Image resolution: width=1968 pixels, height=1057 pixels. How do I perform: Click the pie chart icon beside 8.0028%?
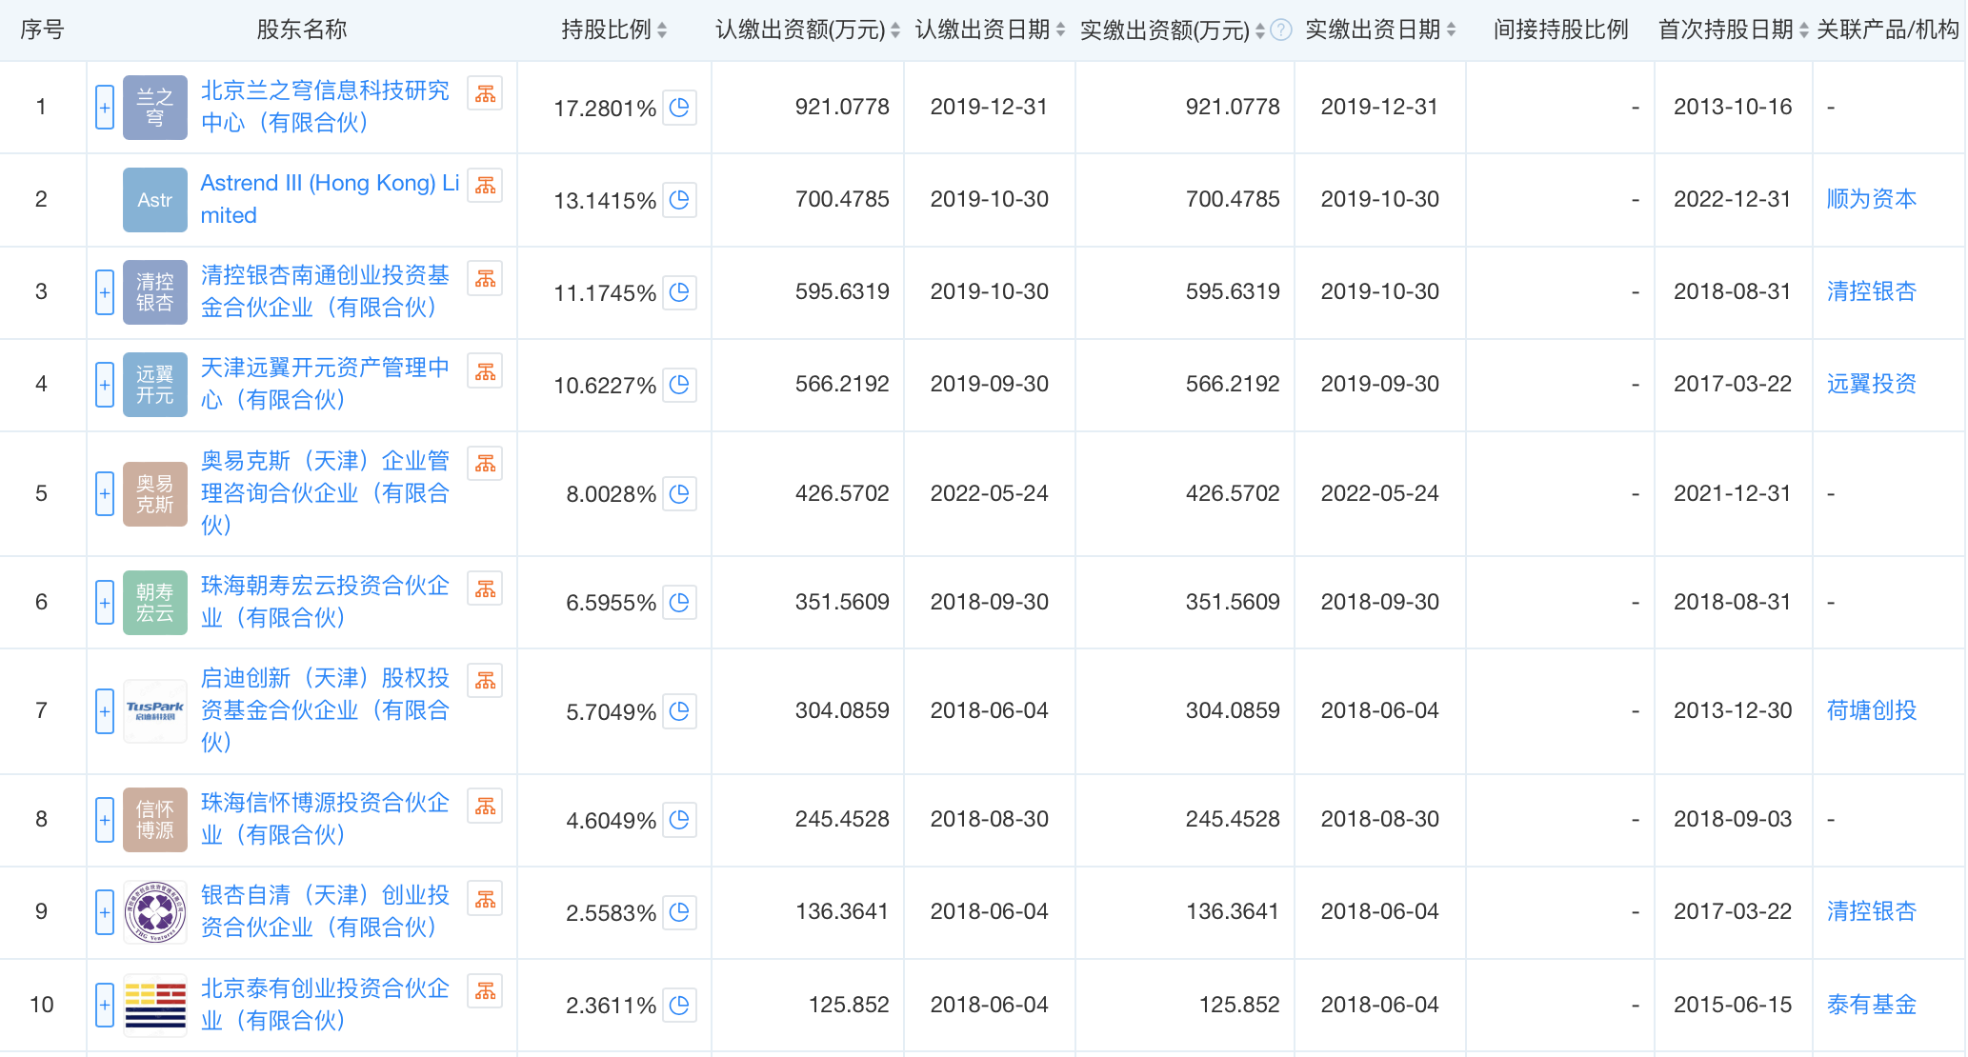pyautogui.click(x=679, y=494)
